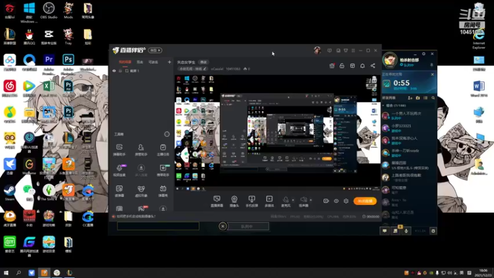Open 视频连麦 tool in toolbox

click(119, 171)
